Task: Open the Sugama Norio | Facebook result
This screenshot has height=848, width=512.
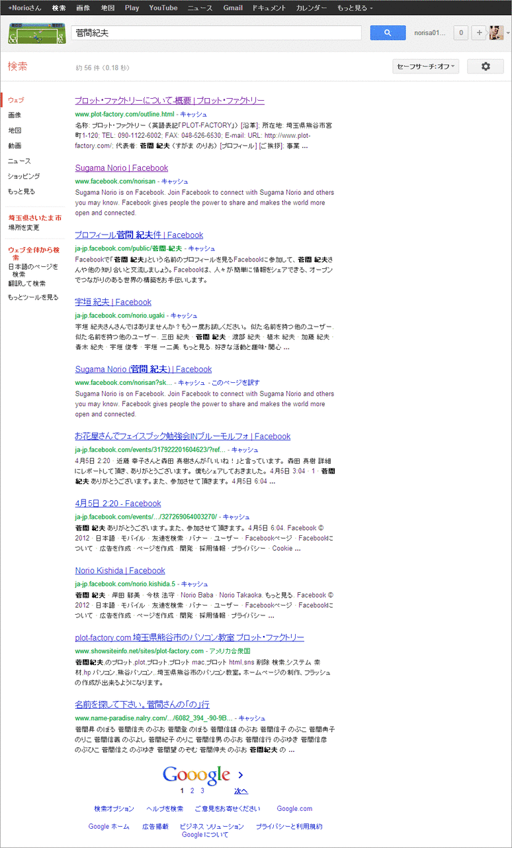Action: [122, 168]
